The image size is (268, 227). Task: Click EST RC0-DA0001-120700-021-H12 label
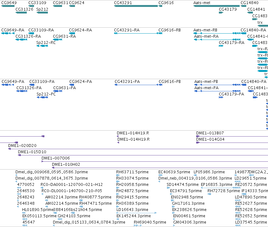coord(71,185)
